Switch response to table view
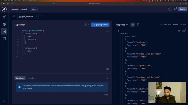 coord(138,24)
